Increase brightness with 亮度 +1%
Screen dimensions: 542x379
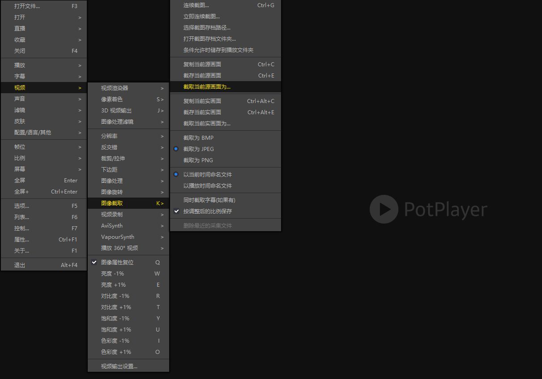coord(128,284)
